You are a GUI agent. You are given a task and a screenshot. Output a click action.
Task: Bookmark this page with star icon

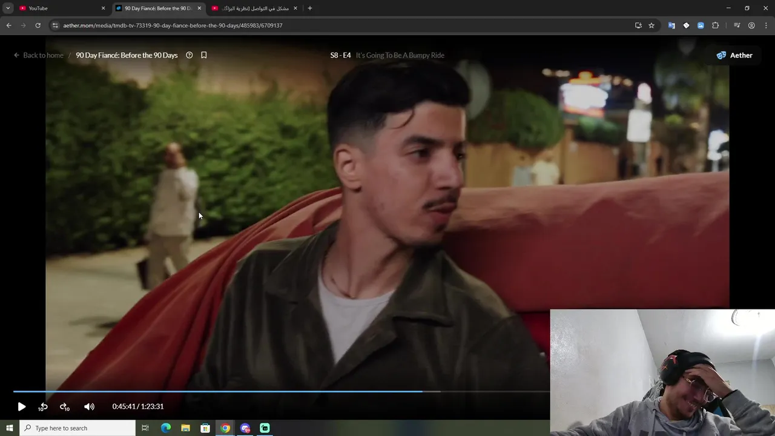(651, 25)
